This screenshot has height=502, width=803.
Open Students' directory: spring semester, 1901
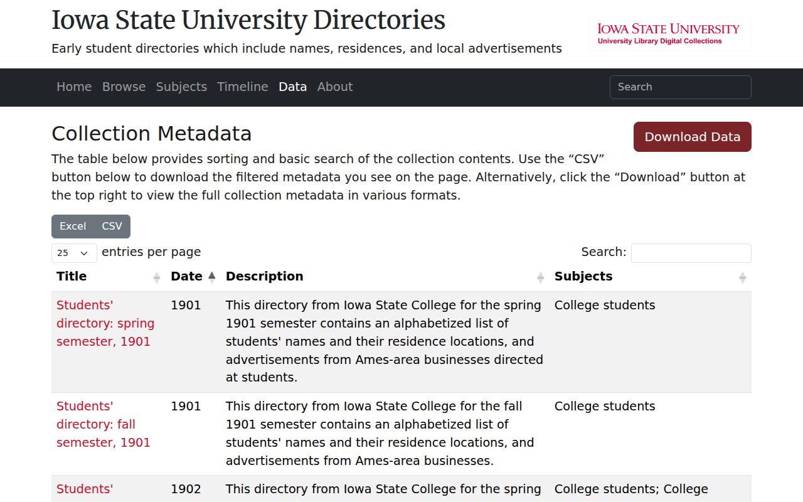(x=105, y=323)
